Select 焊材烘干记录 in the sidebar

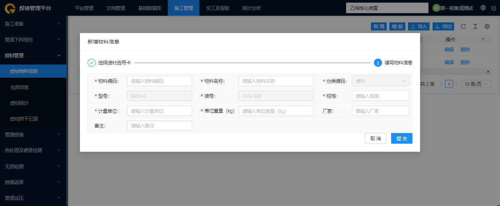click(33, 119)
